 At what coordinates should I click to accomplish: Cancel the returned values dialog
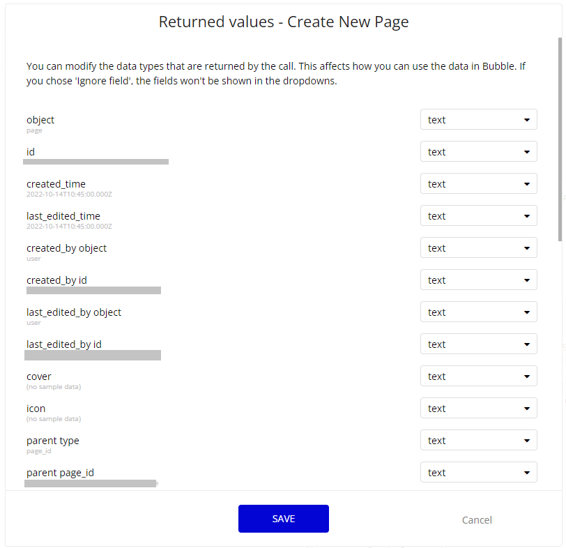477,520
